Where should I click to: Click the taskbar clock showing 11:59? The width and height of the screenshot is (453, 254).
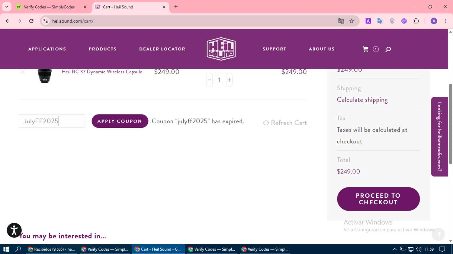(429, 249)
